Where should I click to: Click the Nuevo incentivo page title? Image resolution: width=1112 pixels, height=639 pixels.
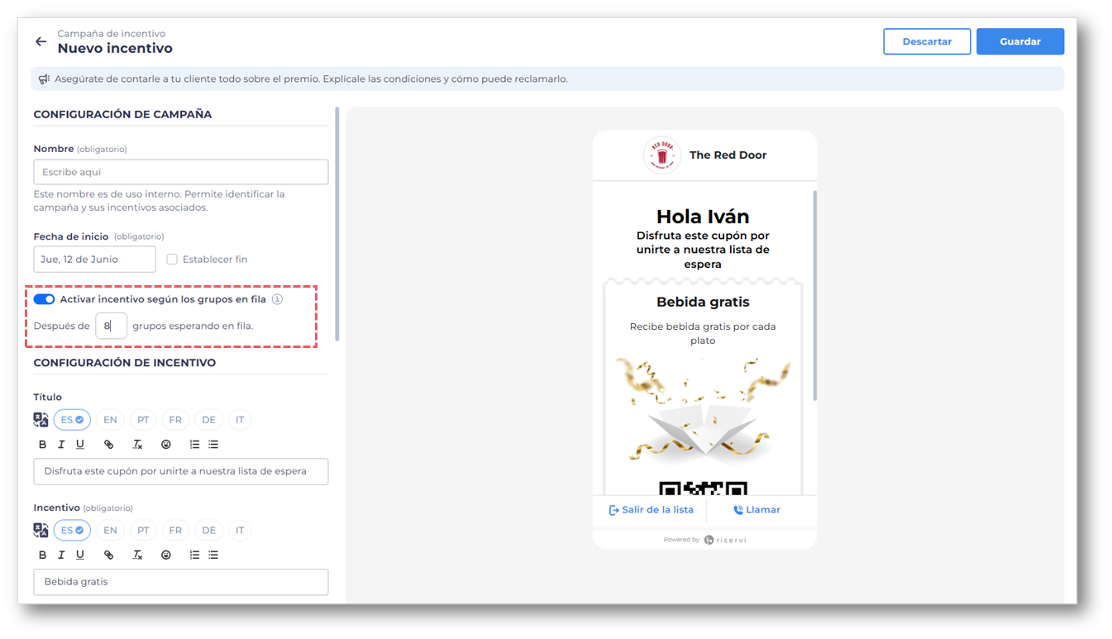click(x=115, y=49)
